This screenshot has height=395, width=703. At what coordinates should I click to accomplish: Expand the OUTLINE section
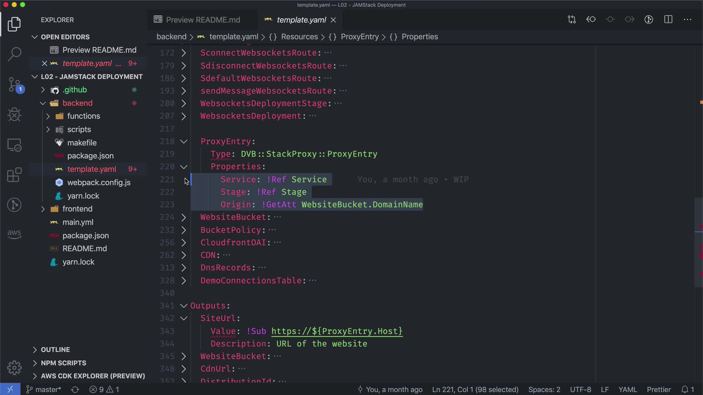pos(55,350)
